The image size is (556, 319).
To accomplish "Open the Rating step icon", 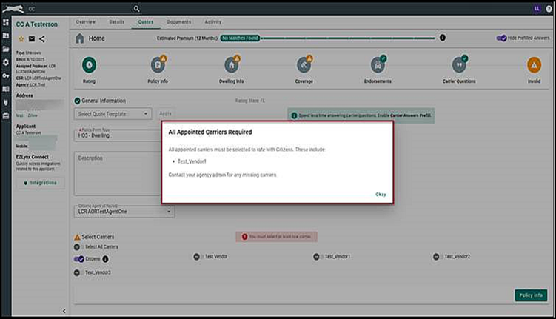I will pos(89,65).
